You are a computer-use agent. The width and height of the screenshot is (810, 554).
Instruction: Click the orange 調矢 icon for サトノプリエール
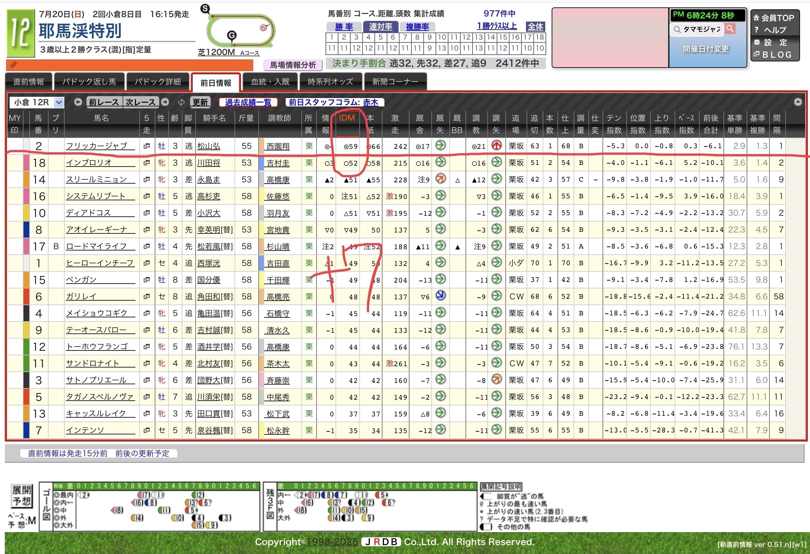coord(496,379)
